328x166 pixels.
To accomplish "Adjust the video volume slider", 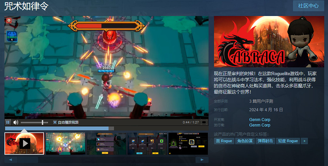I will tap(34, 122).
